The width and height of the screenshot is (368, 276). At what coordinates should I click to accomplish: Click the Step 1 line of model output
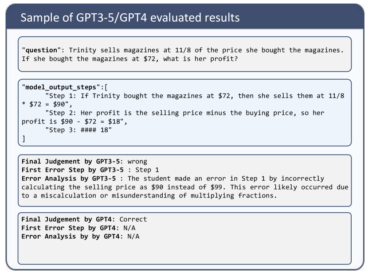pos(183,100)
